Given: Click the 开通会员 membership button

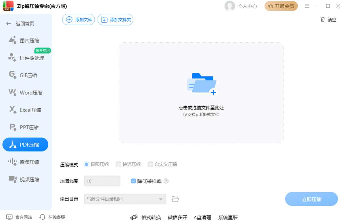Looking at the screenshot, I should (281, 6).
